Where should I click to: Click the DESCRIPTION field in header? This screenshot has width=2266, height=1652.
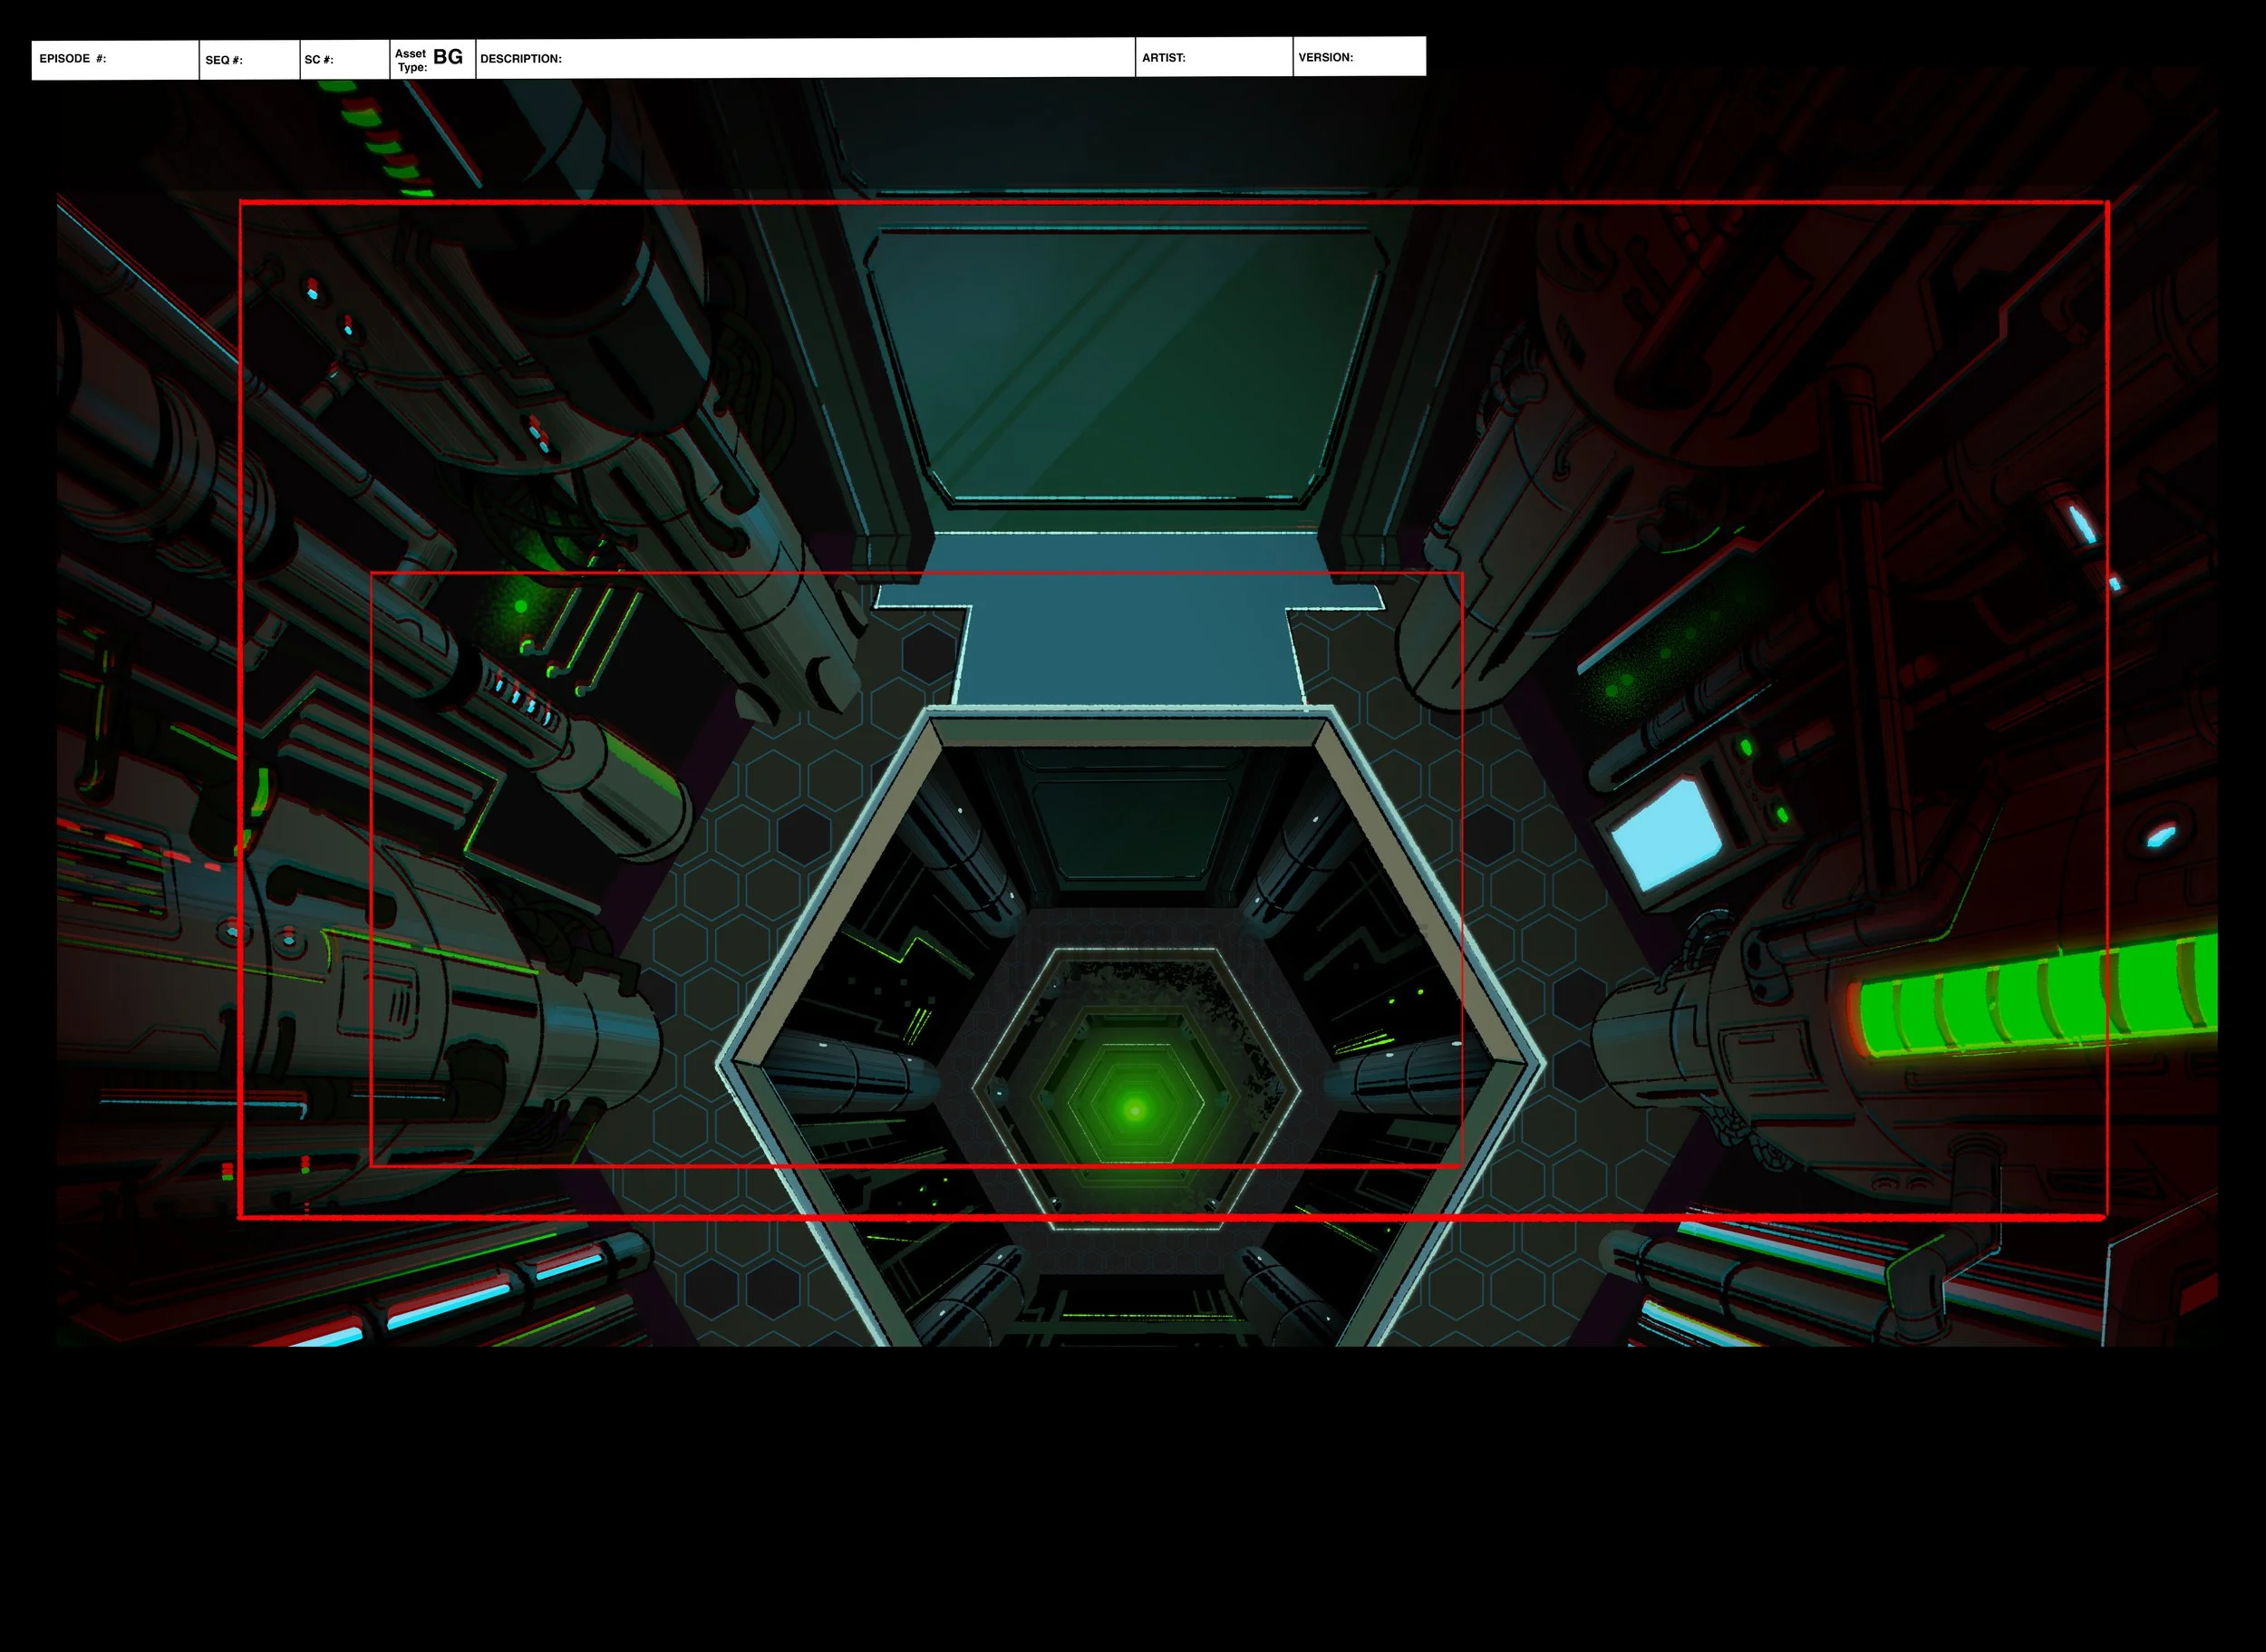pos(805,58)
